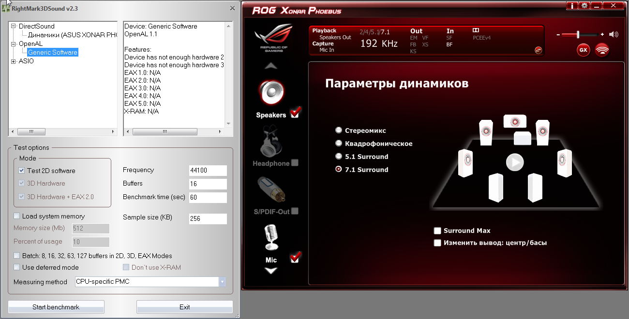Collapse the OpenAL tree node

[x=13, y=43]
